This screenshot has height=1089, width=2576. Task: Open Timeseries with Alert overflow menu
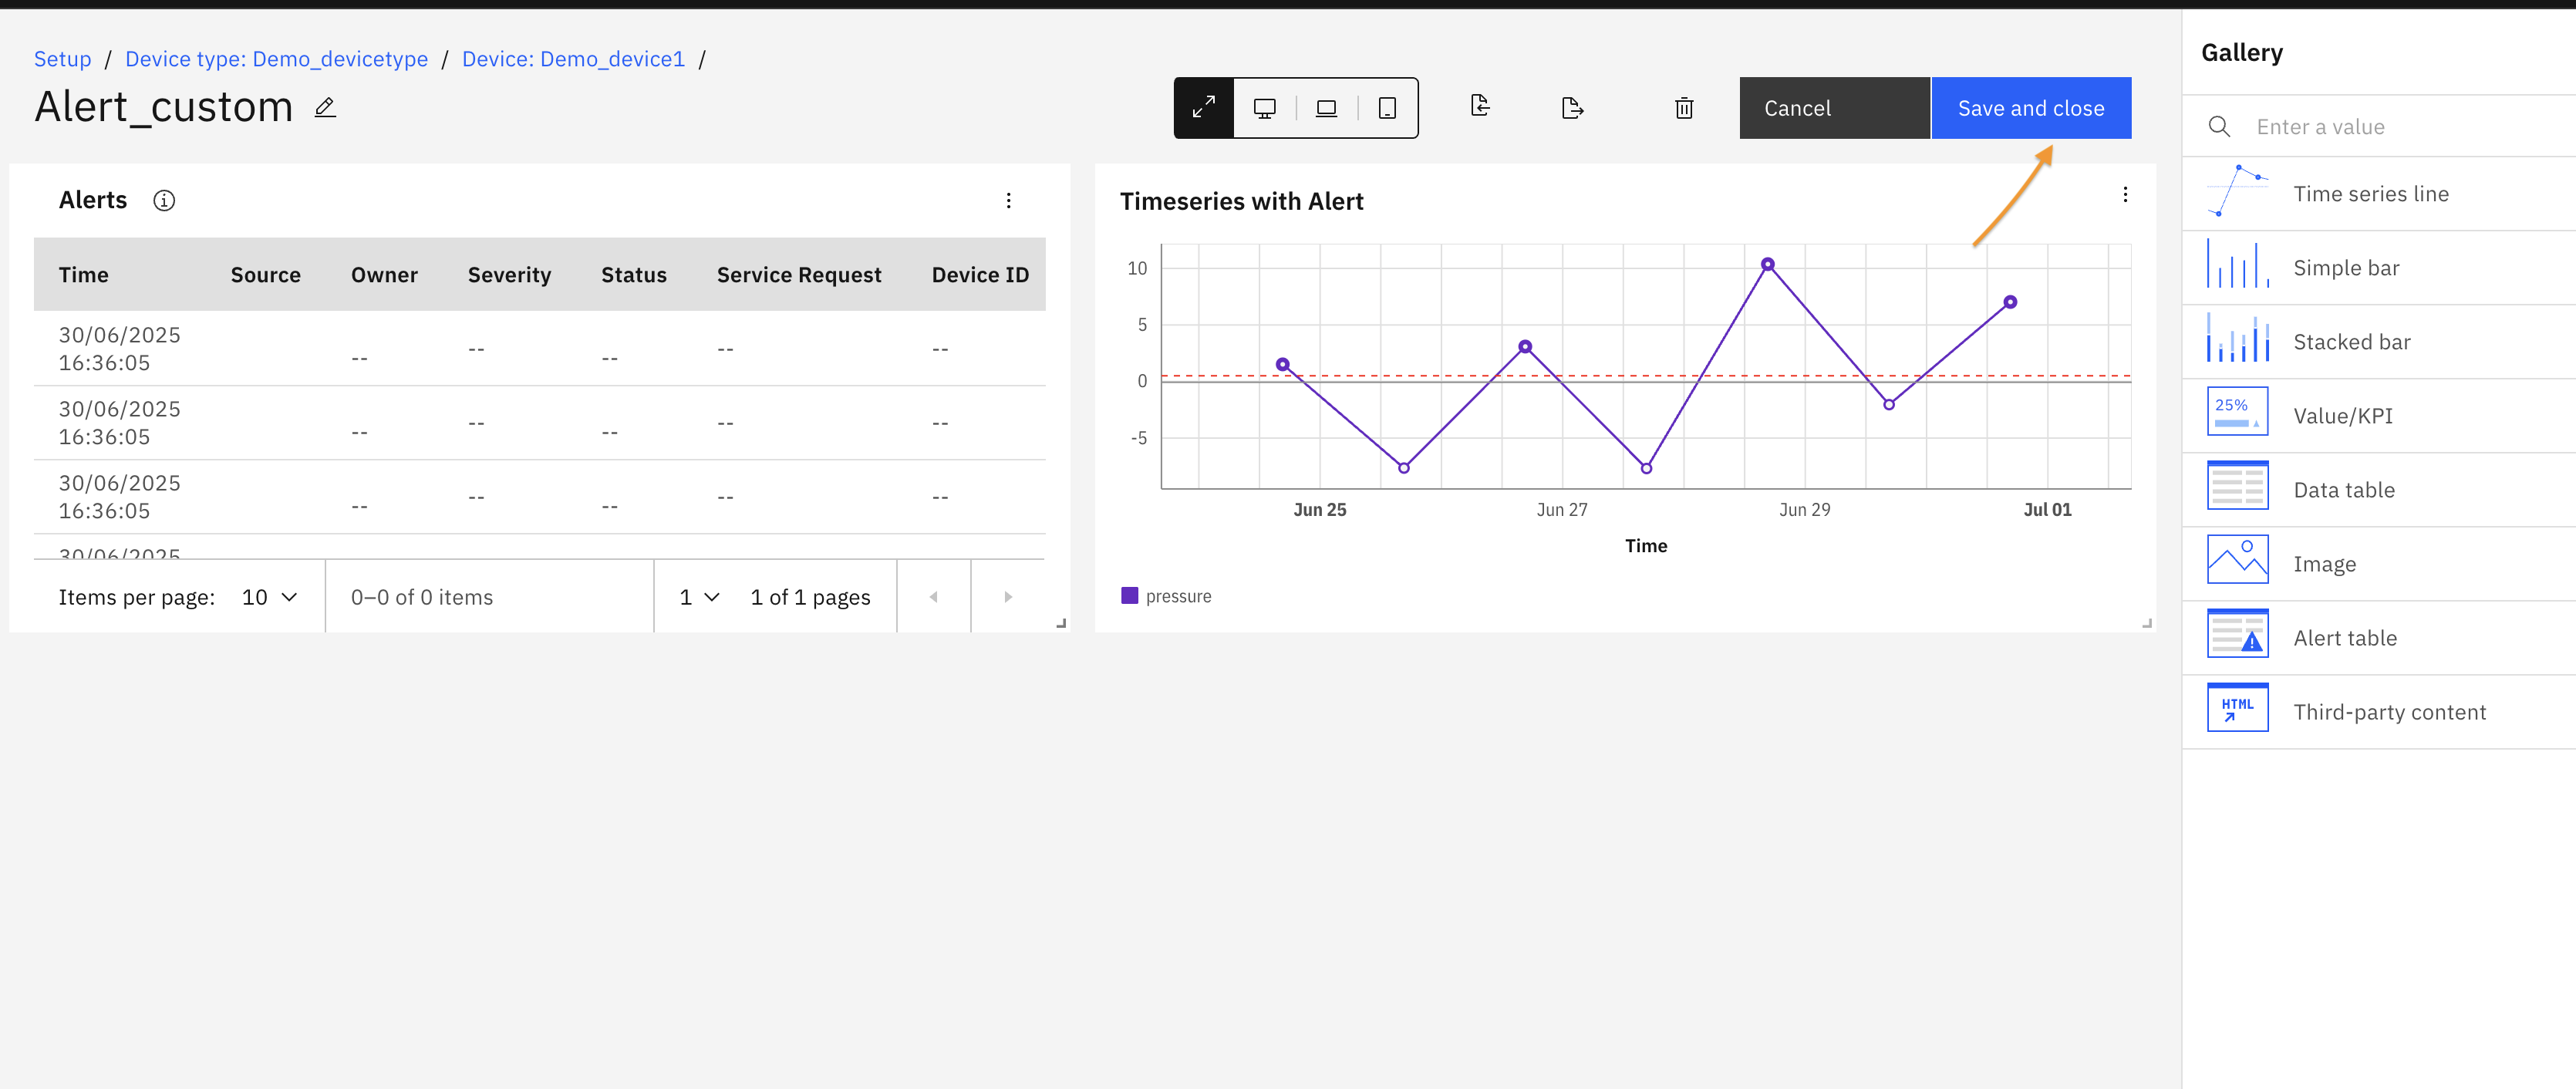[2125, 195]
